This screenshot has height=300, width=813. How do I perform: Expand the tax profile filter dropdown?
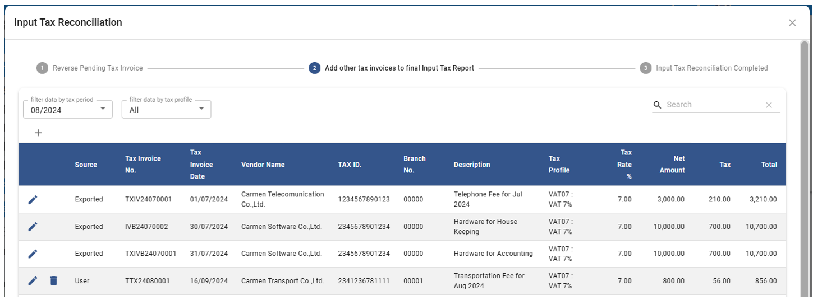pyautogui.click(x=201, y=109)
